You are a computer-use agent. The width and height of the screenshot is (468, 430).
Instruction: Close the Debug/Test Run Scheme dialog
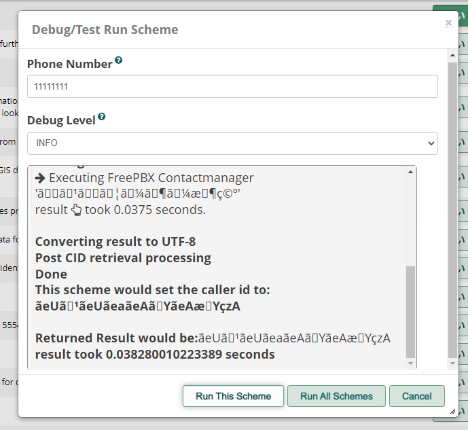click(448, 23)
